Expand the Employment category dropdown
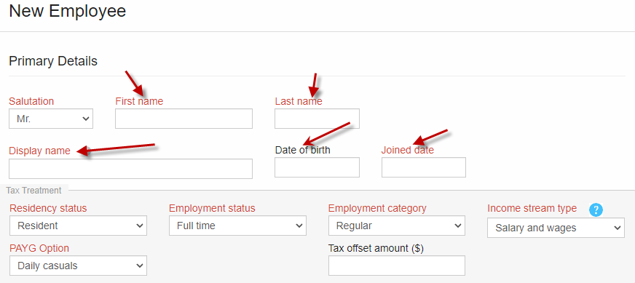The width and height of the screenshot is (635, 283). coord(397,226)
